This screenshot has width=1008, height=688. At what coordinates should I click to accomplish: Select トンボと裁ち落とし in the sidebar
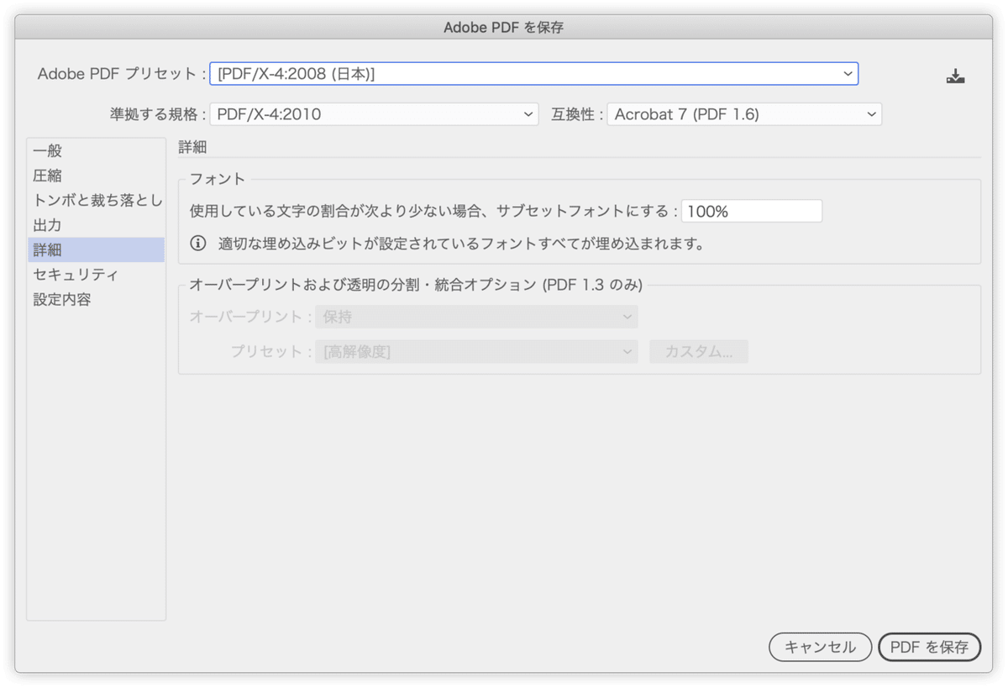click(x=96, y=200)
